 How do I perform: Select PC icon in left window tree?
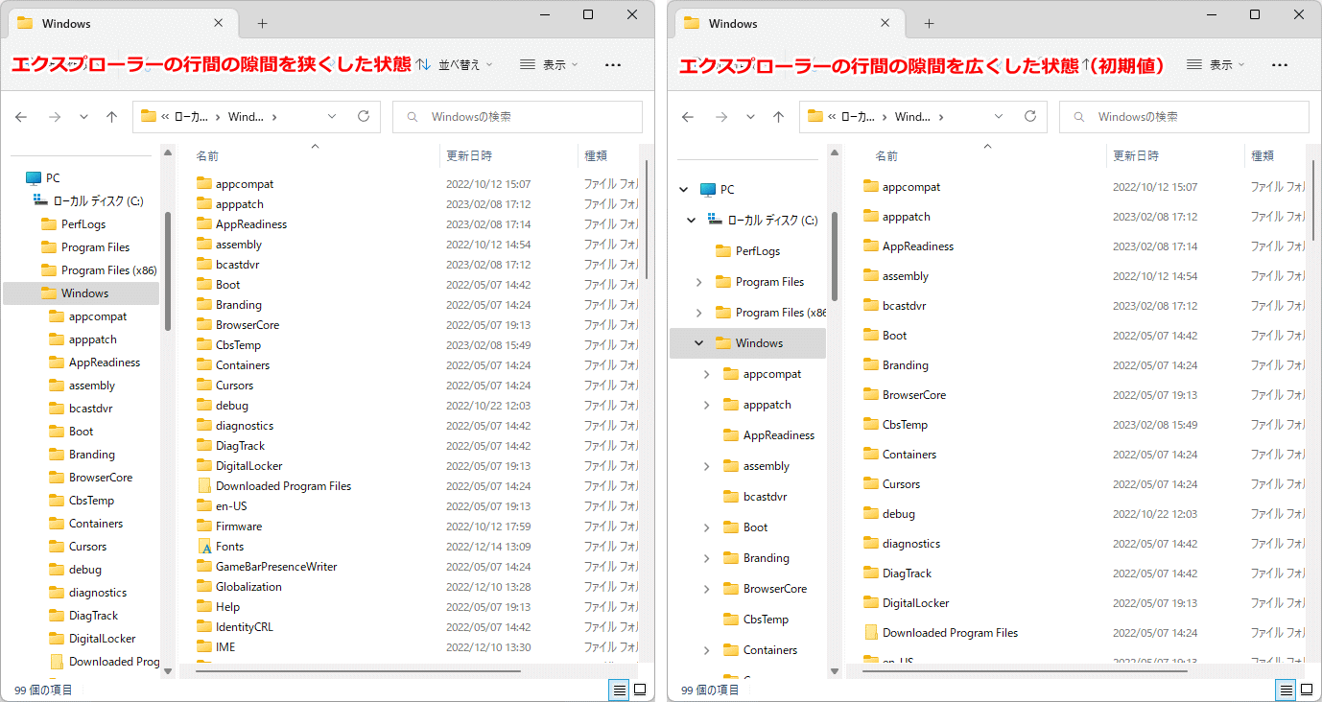[x=34, y=178]
